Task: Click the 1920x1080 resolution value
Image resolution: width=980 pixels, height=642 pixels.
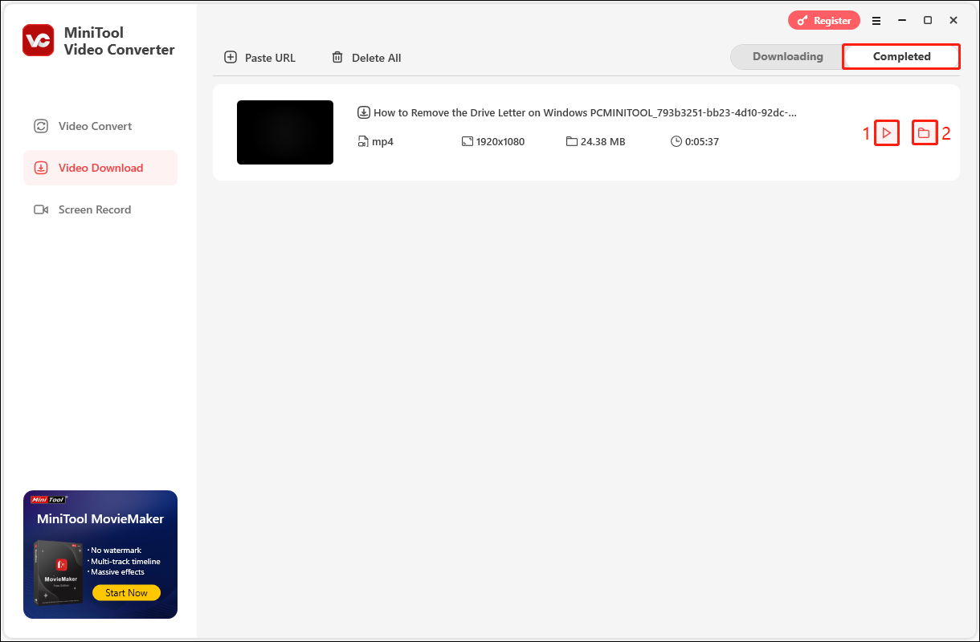Action: point(500,142)
